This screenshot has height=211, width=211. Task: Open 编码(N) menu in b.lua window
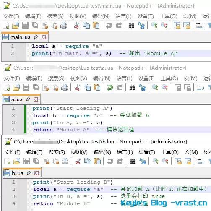click(102, 152)
